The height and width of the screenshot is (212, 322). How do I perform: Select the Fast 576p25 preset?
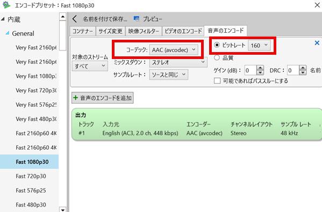point(31,191)
